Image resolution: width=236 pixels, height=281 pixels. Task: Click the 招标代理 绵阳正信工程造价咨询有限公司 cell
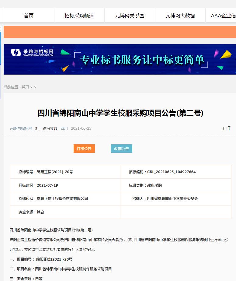click(x=53, y=199)
